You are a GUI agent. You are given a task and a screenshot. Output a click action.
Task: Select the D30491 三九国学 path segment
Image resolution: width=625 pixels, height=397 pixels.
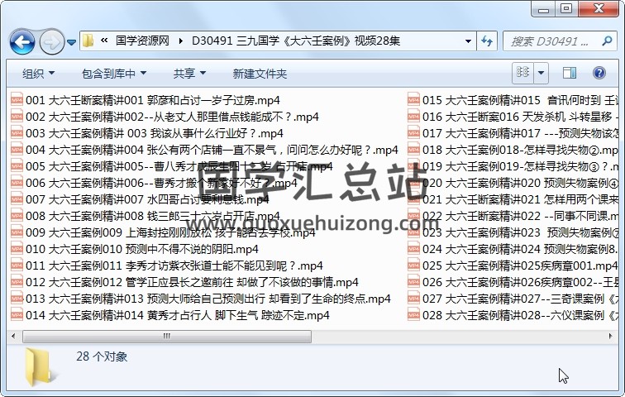coord(296,41)
